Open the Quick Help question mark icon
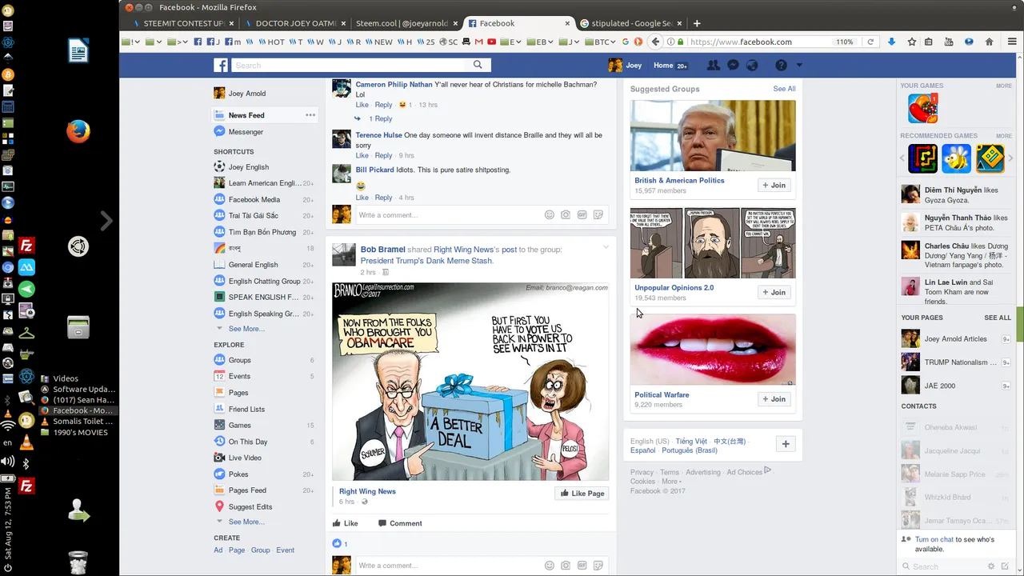 [781, 65]
